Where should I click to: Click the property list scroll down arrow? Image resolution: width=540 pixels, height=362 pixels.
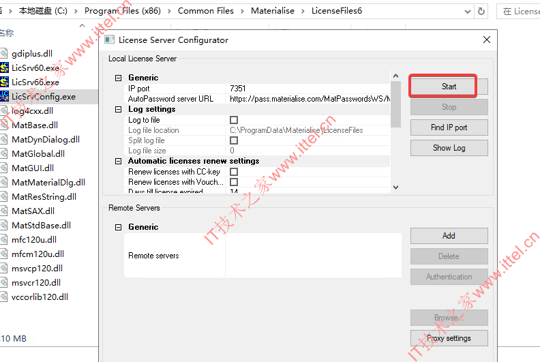click(x=395, y=187)
